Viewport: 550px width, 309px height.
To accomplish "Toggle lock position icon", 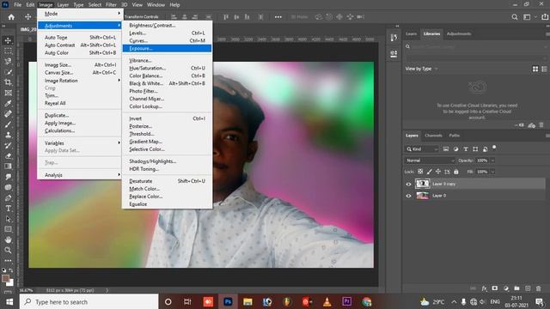I will (438, 172).
